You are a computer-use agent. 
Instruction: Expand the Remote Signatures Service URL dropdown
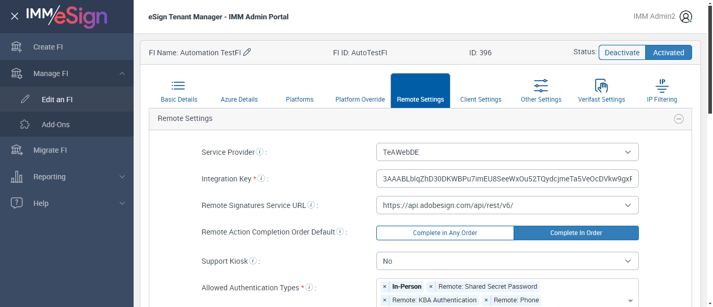[x=507, y=205]
